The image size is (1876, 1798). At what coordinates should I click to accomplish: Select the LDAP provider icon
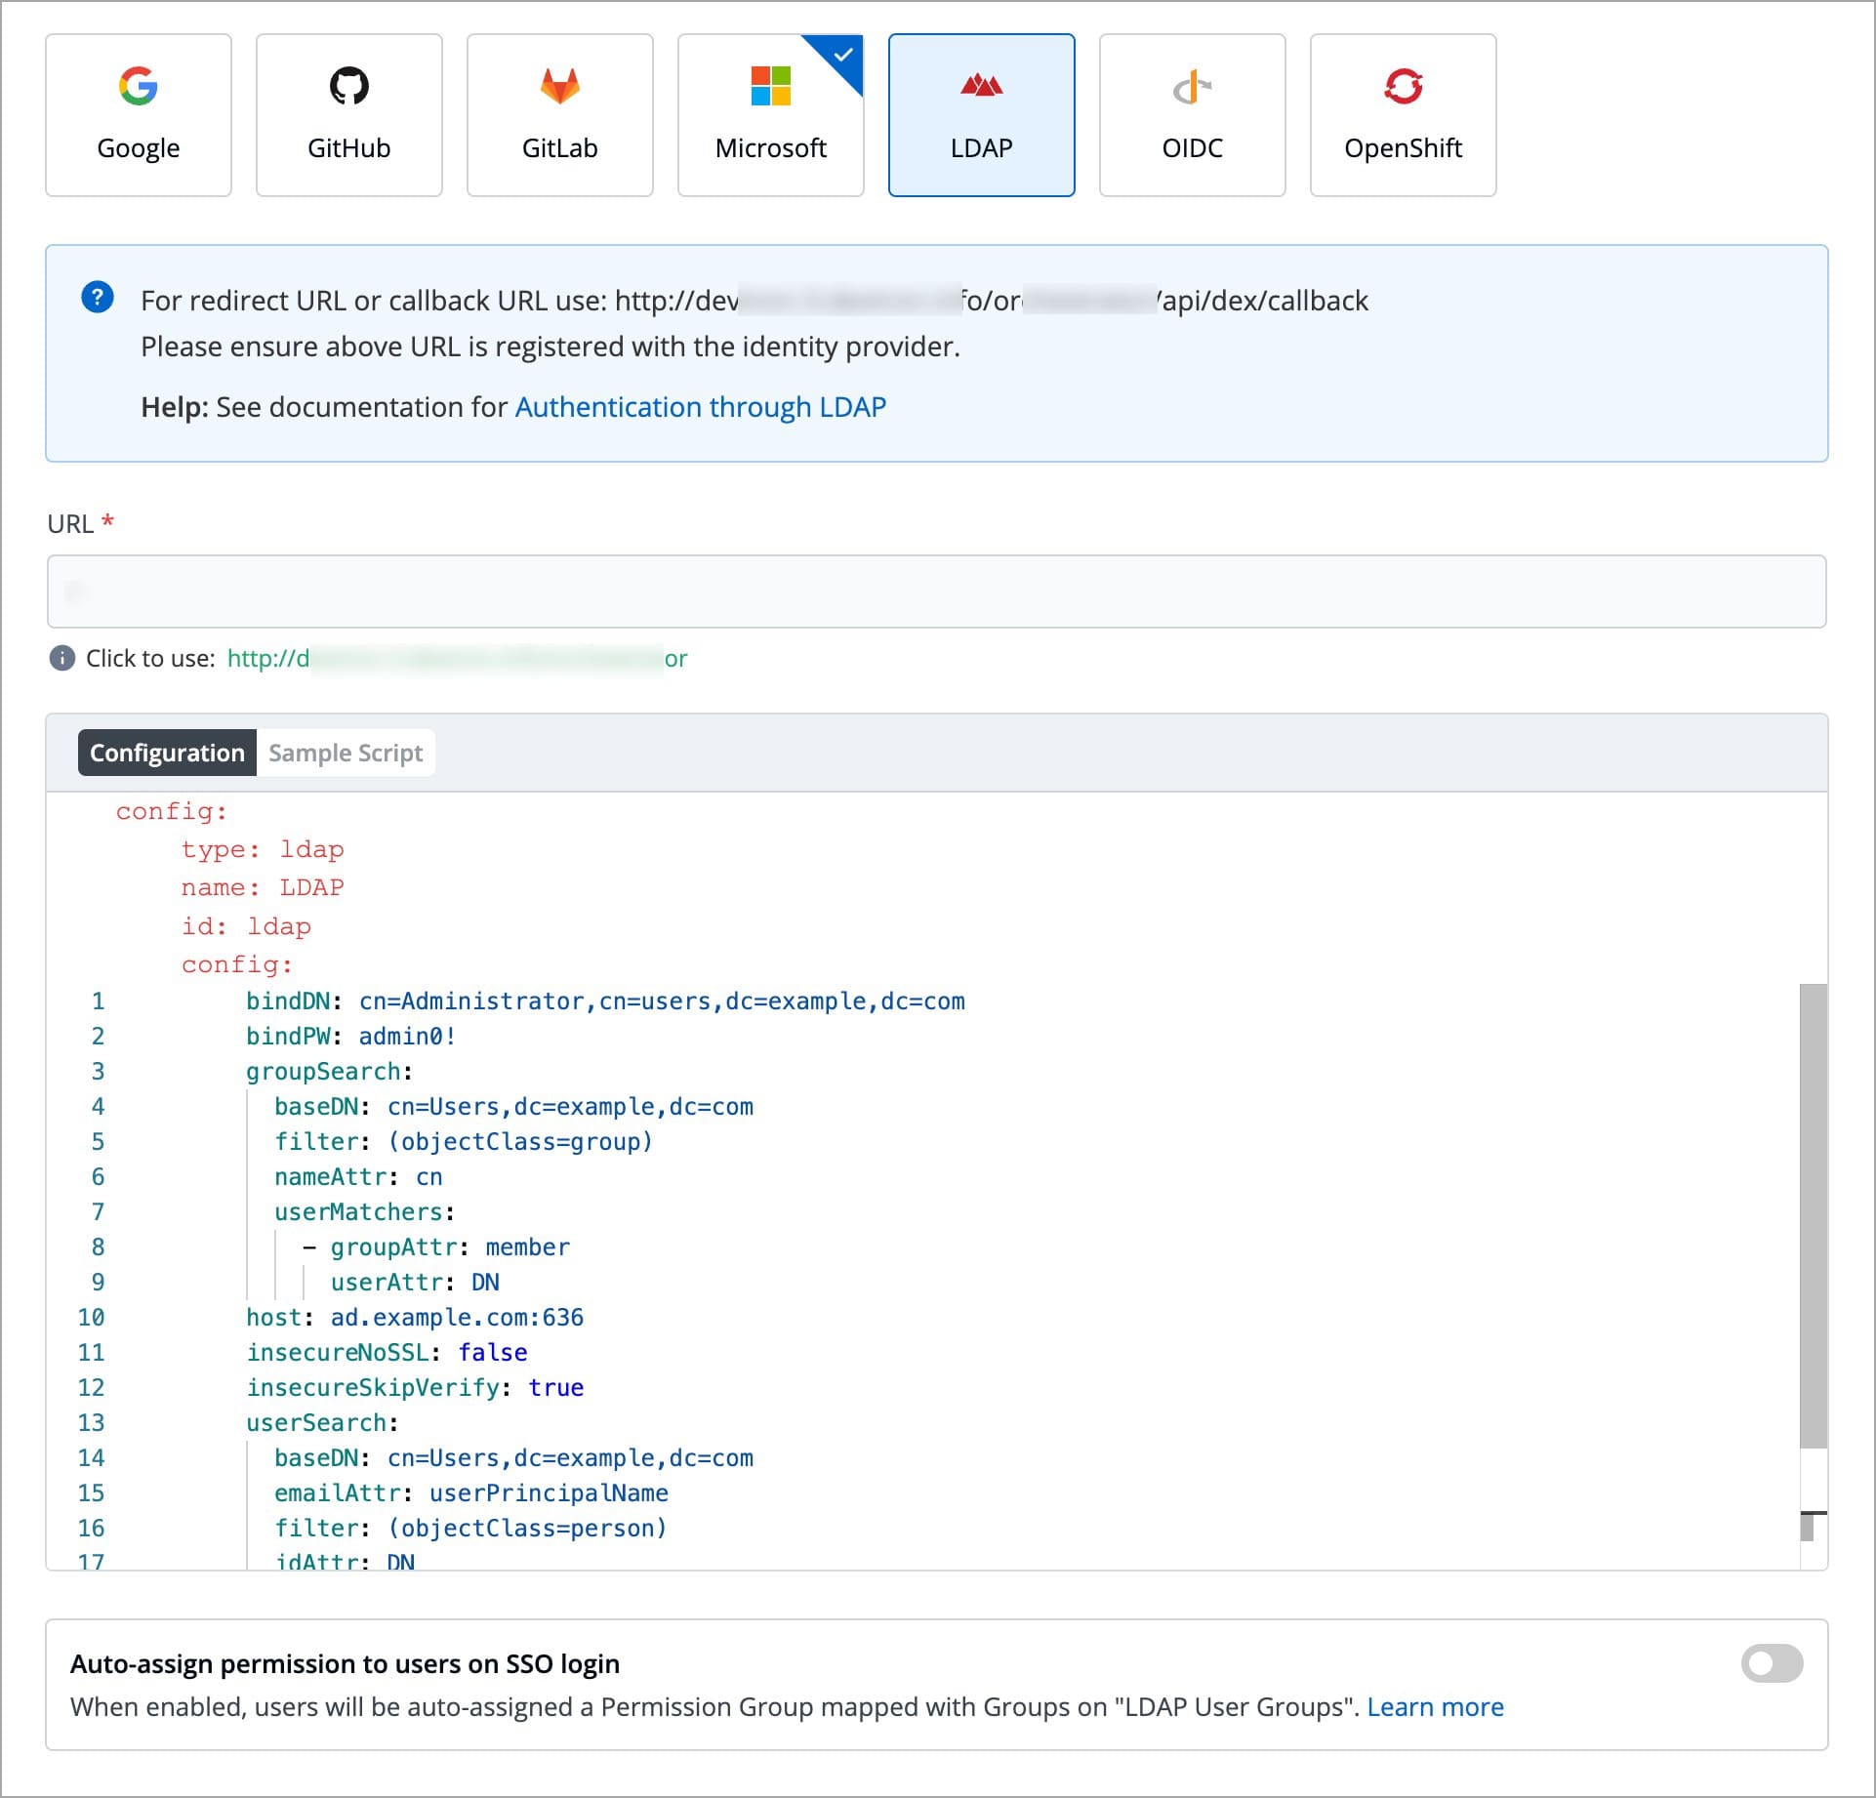click(981, 87)
